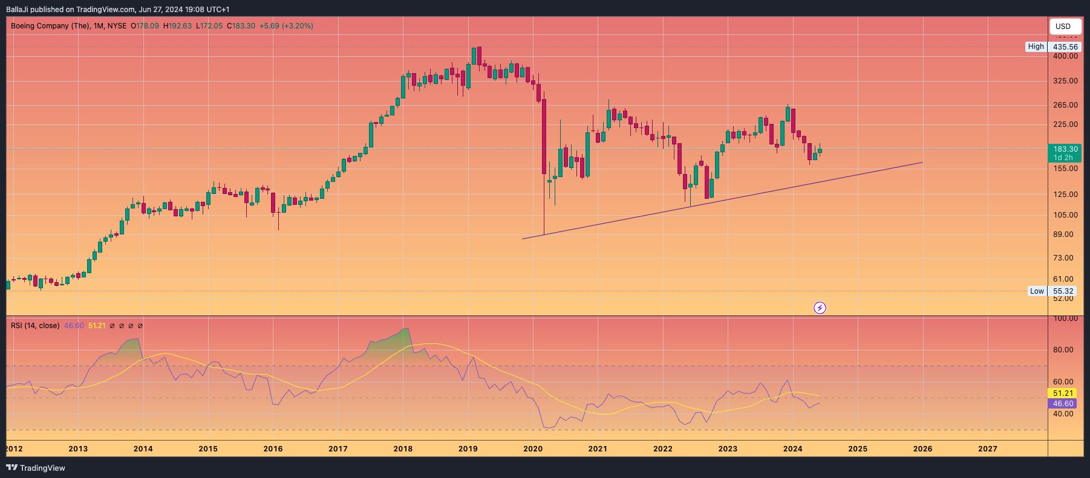This screenshot has height=478, width=1090.
Task: Click the O178.09 open value in legend
Action: point(145,26)
